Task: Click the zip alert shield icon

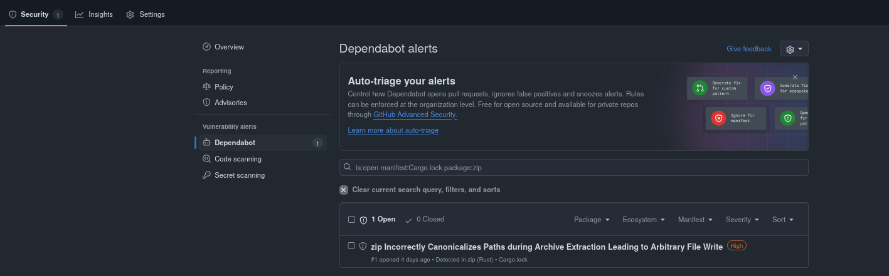Action: click(x=363, y=246)
